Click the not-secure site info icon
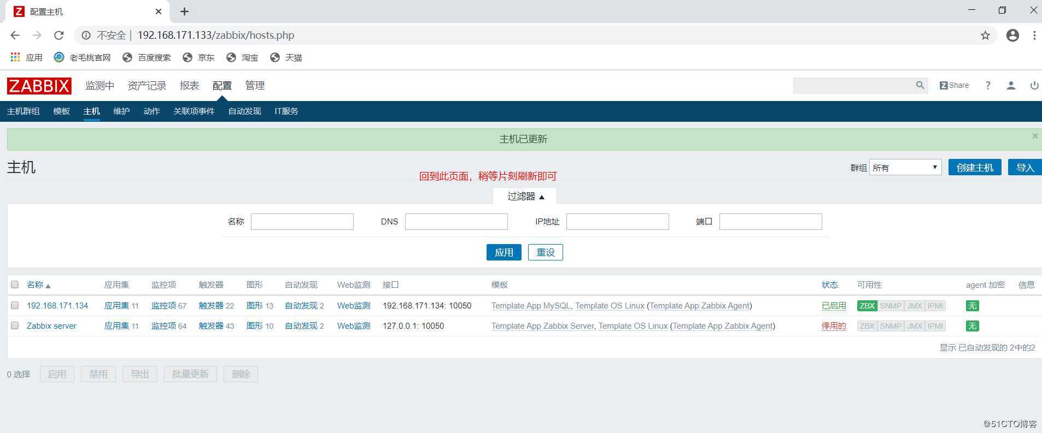The image size is (1042, 433). [86, 35]
